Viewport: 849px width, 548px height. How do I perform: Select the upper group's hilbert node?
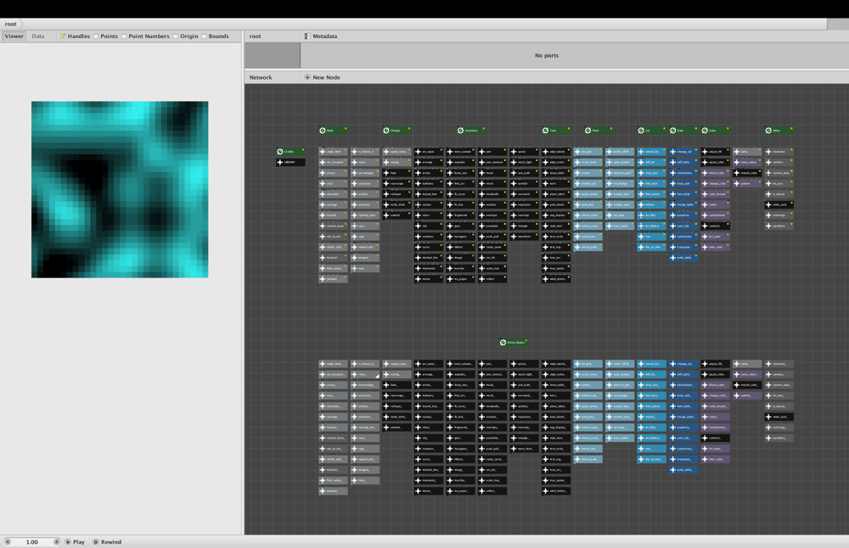tap(461, 247)
